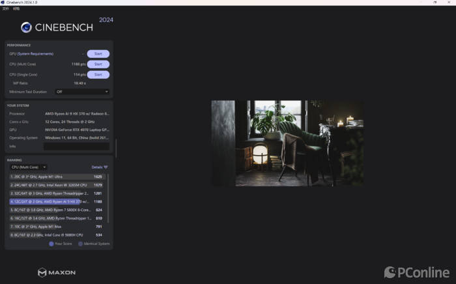Click the Your Score legend dot
This screenshot has height=284, width=456.
pos(51,244)
